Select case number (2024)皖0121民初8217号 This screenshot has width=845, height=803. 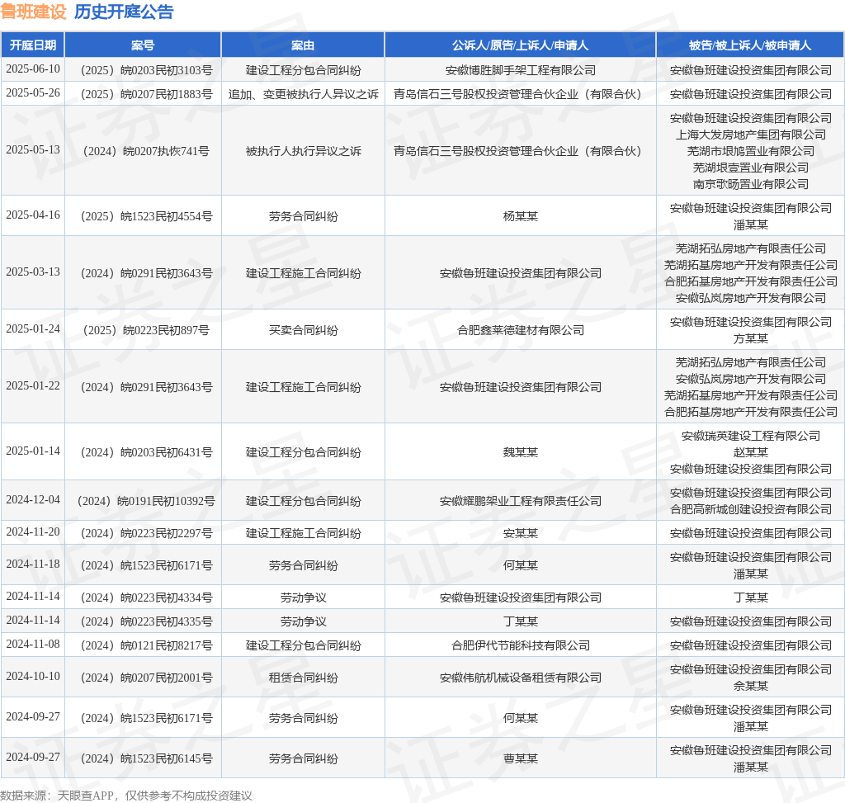(x=146, y=645)
